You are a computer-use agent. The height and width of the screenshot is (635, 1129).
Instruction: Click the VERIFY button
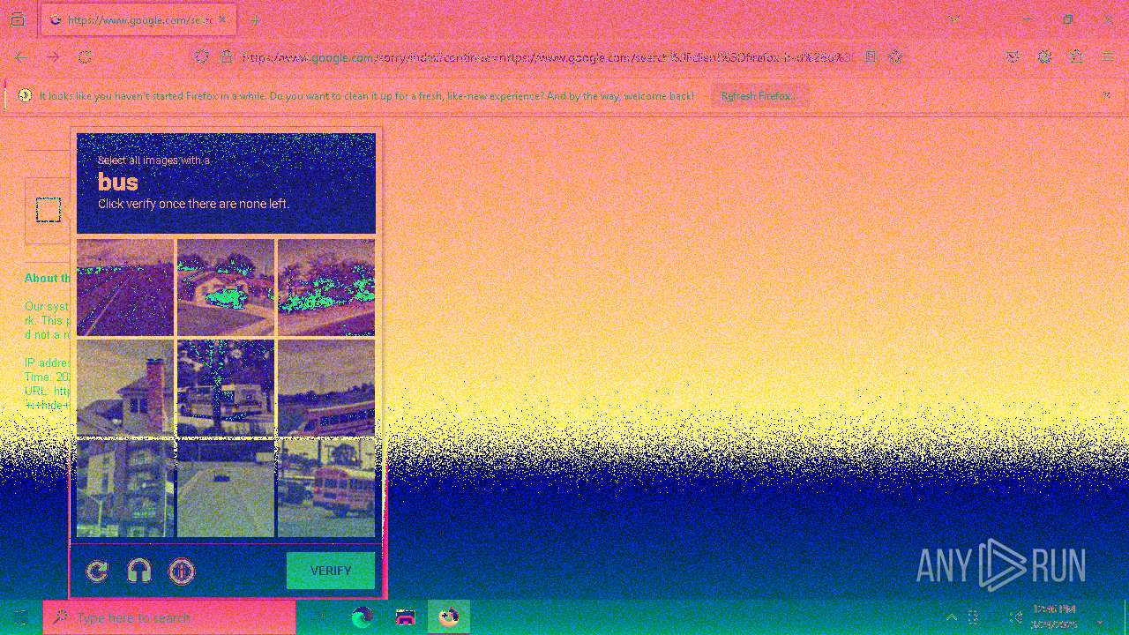tap(331, 571)
